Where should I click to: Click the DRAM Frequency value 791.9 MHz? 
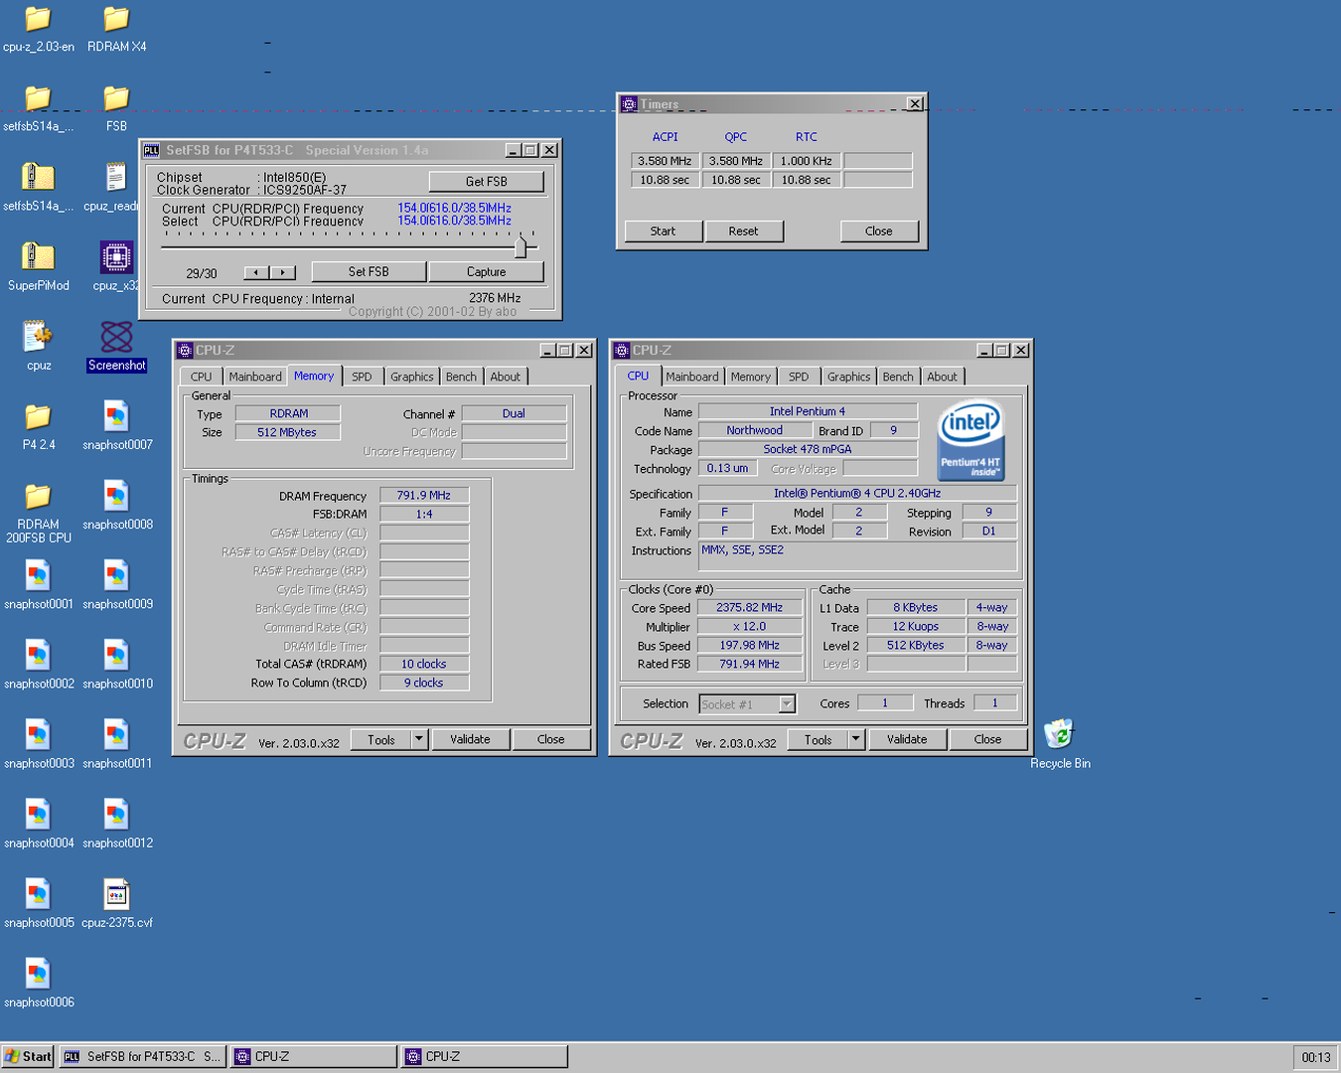pos(424,495)
